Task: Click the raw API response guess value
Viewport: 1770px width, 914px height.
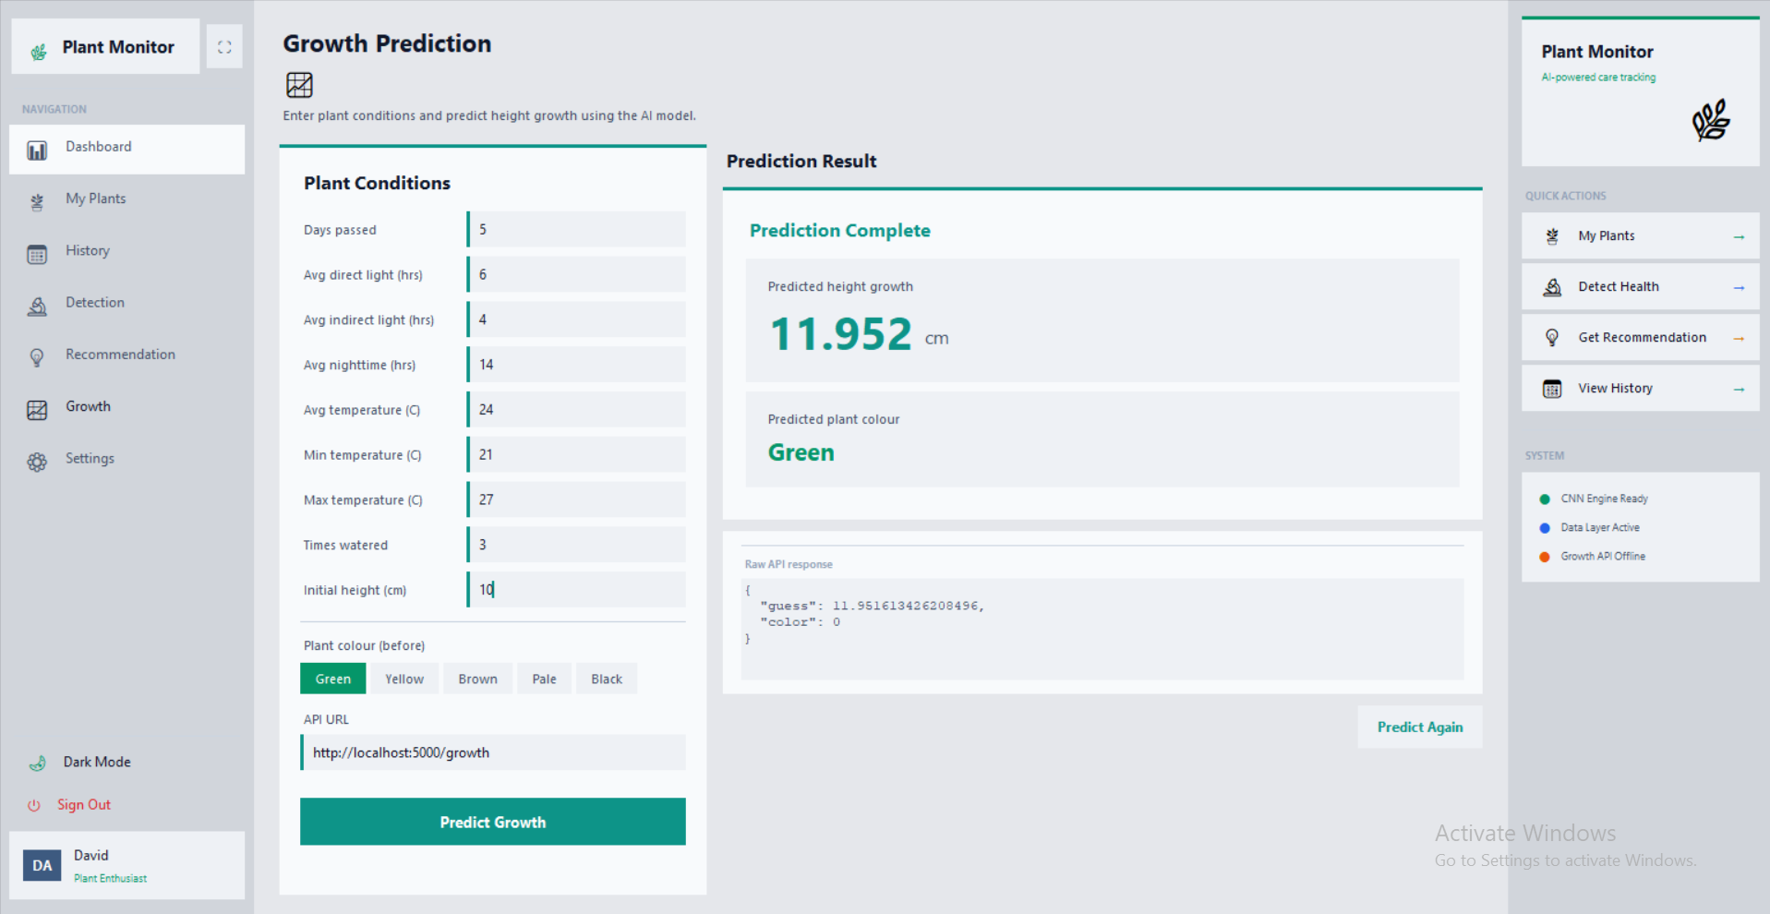Action: pyautogui.click(x=905, y=607)
